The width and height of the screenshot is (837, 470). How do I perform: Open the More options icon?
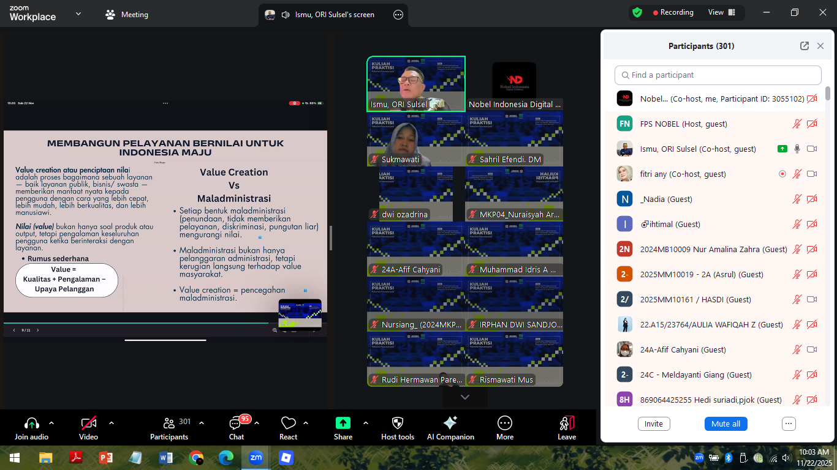504,422
